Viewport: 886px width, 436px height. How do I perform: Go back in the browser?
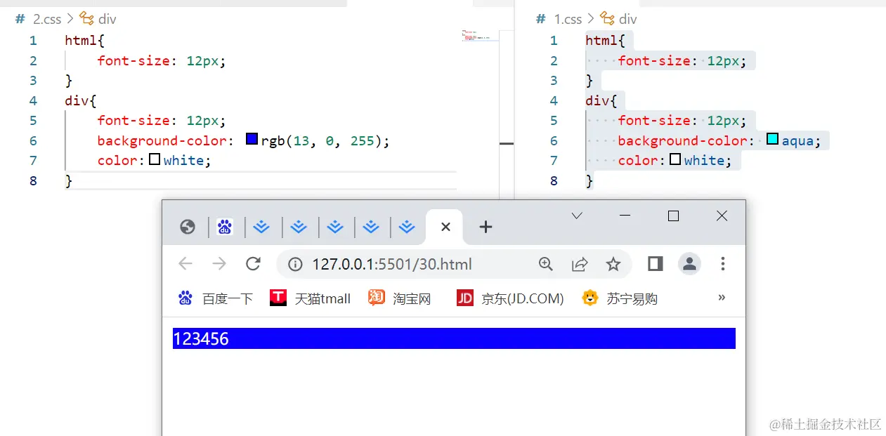coord(185,264)
